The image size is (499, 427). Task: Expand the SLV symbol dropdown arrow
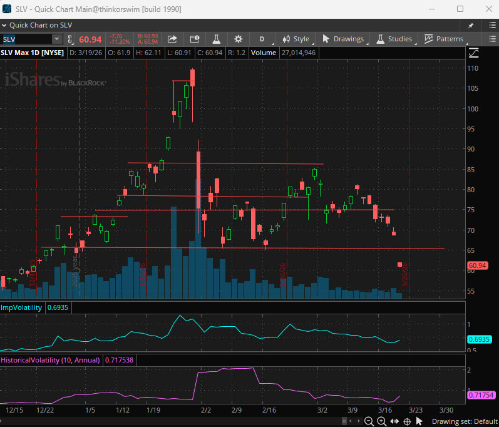(56, 39)
